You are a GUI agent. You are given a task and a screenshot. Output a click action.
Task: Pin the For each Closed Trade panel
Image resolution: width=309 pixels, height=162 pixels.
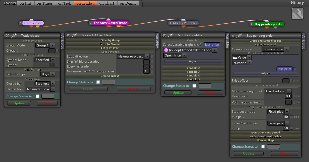[x=74, y=35]
